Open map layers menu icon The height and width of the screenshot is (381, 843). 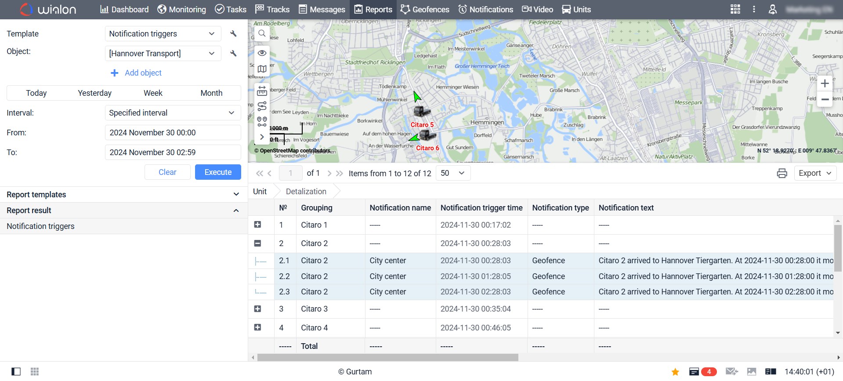pyautogui.click(x=262, y=69)
